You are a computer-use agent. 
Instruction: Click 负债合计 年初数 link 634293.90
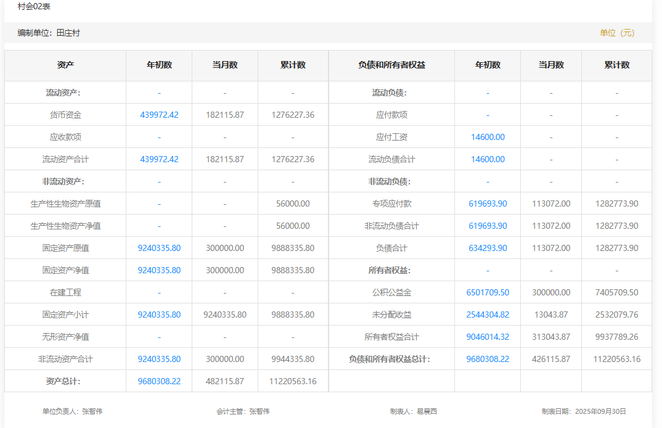point(488,248)
